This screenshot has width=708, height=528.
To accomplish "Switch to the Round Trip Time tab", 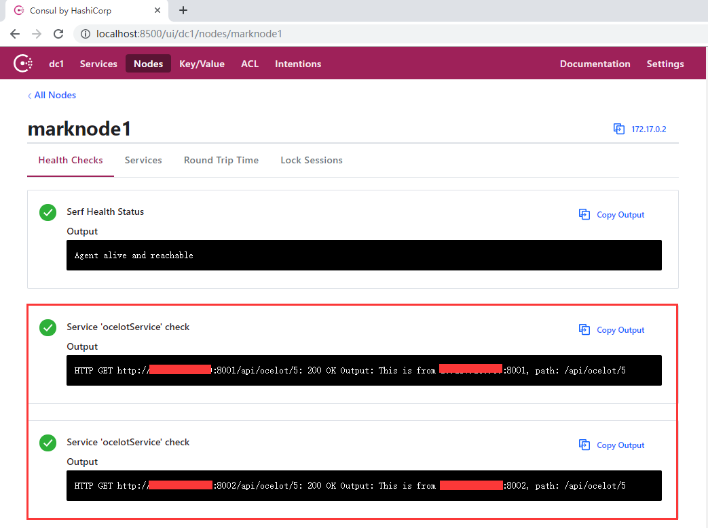I will (221, 160).
